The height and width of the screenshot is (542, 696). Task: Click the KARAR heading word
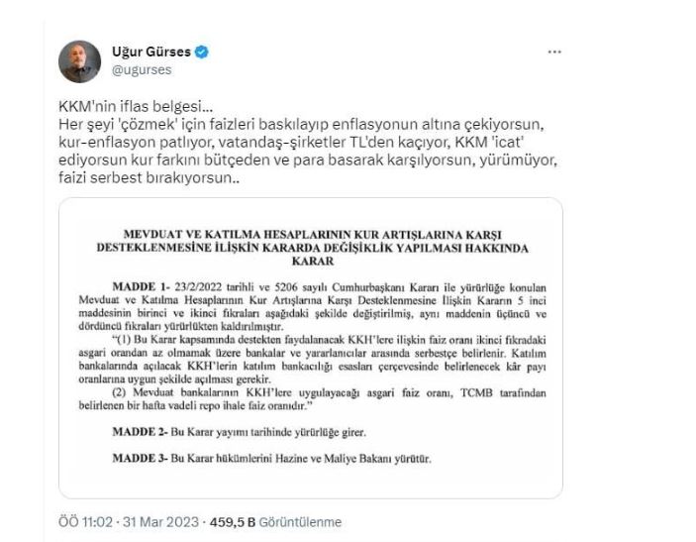click(313, 261)
